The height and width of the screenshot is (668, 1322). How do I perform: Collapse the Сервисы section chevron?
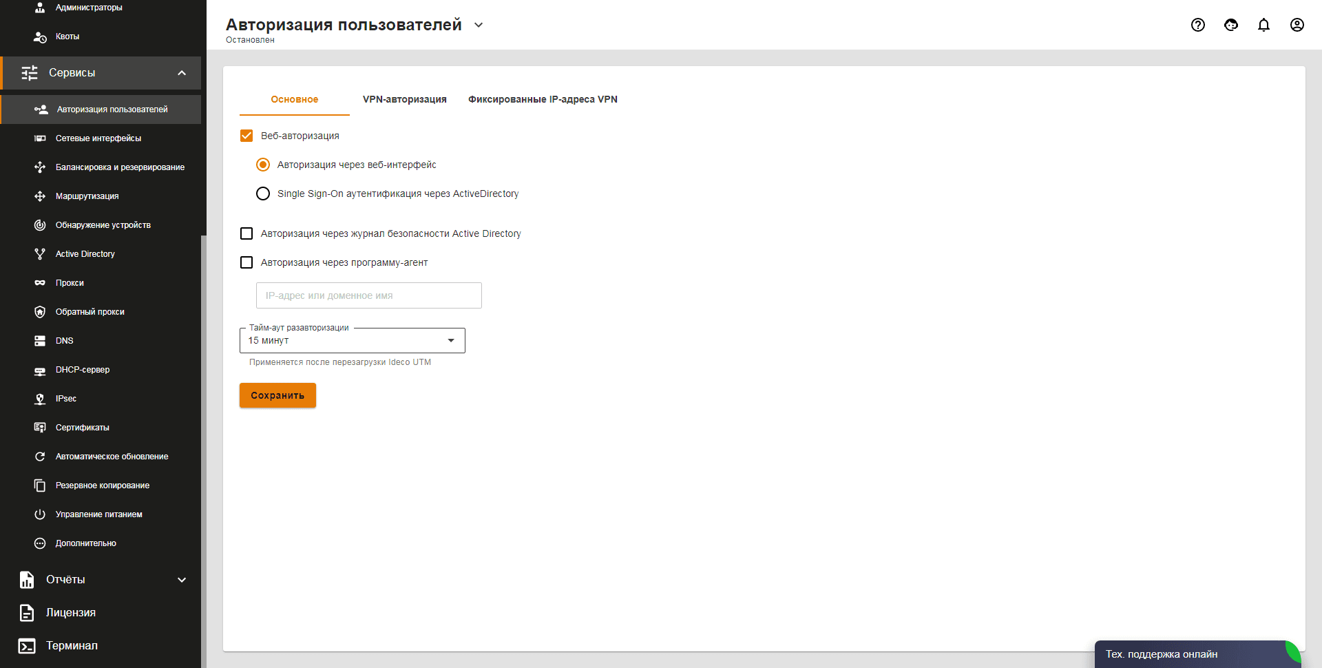(182, 73)
